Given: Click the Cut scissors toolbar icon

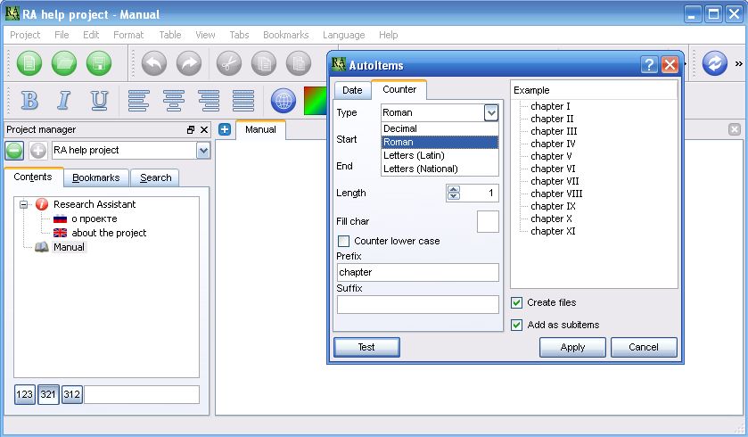Looking at the screenshot, I should pyautogui.click(x=229, y=63).
